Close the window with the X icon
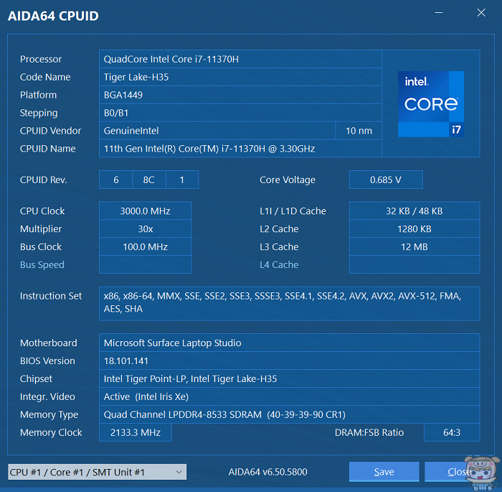502x492 pixels. tap(481, 13)
